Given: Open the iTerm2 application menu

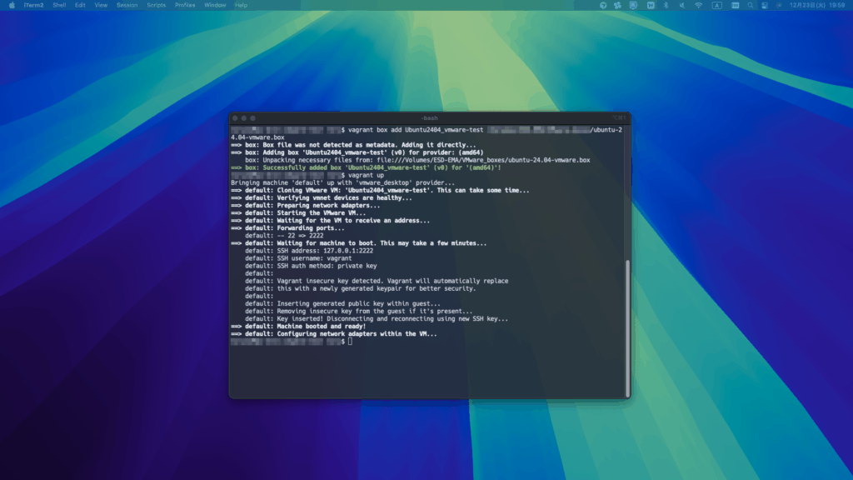Looking at the screenshot, I should pos(33,5).
